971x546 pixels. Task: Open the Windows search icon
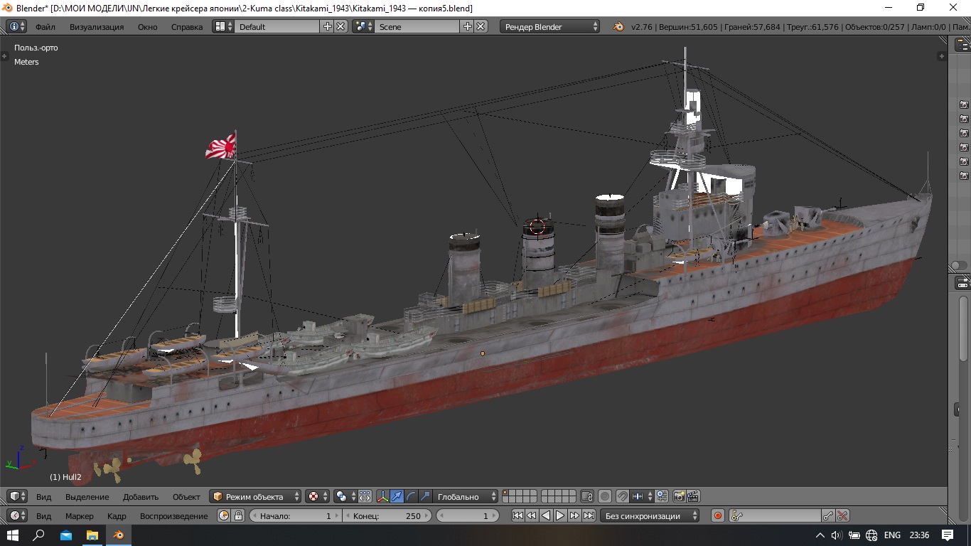click(39, 535)
